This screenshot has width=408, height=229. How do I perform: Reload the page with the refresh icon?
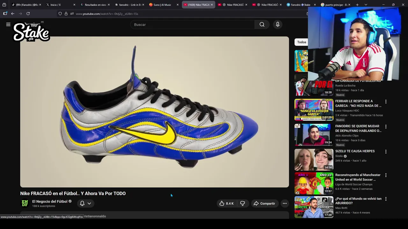click(x=28, y=14)
